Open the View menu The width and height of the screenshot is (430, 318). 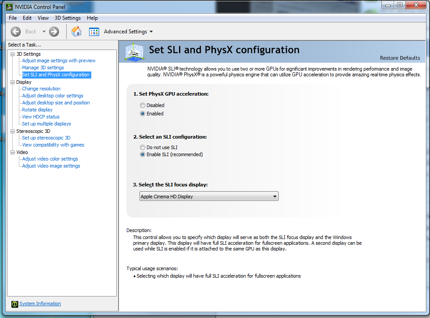coord(43,18)
